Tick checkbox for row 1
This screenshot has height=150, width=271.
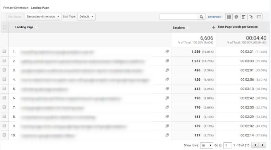pyautogui.click(x=4, y=52)
